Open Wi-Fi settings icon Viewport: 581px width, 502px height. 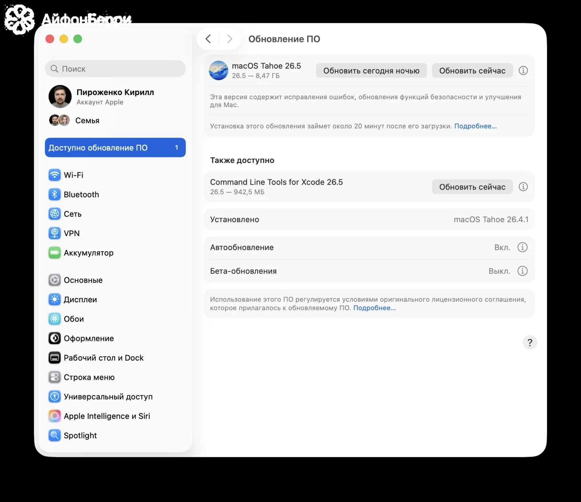[x=54, y=175]
